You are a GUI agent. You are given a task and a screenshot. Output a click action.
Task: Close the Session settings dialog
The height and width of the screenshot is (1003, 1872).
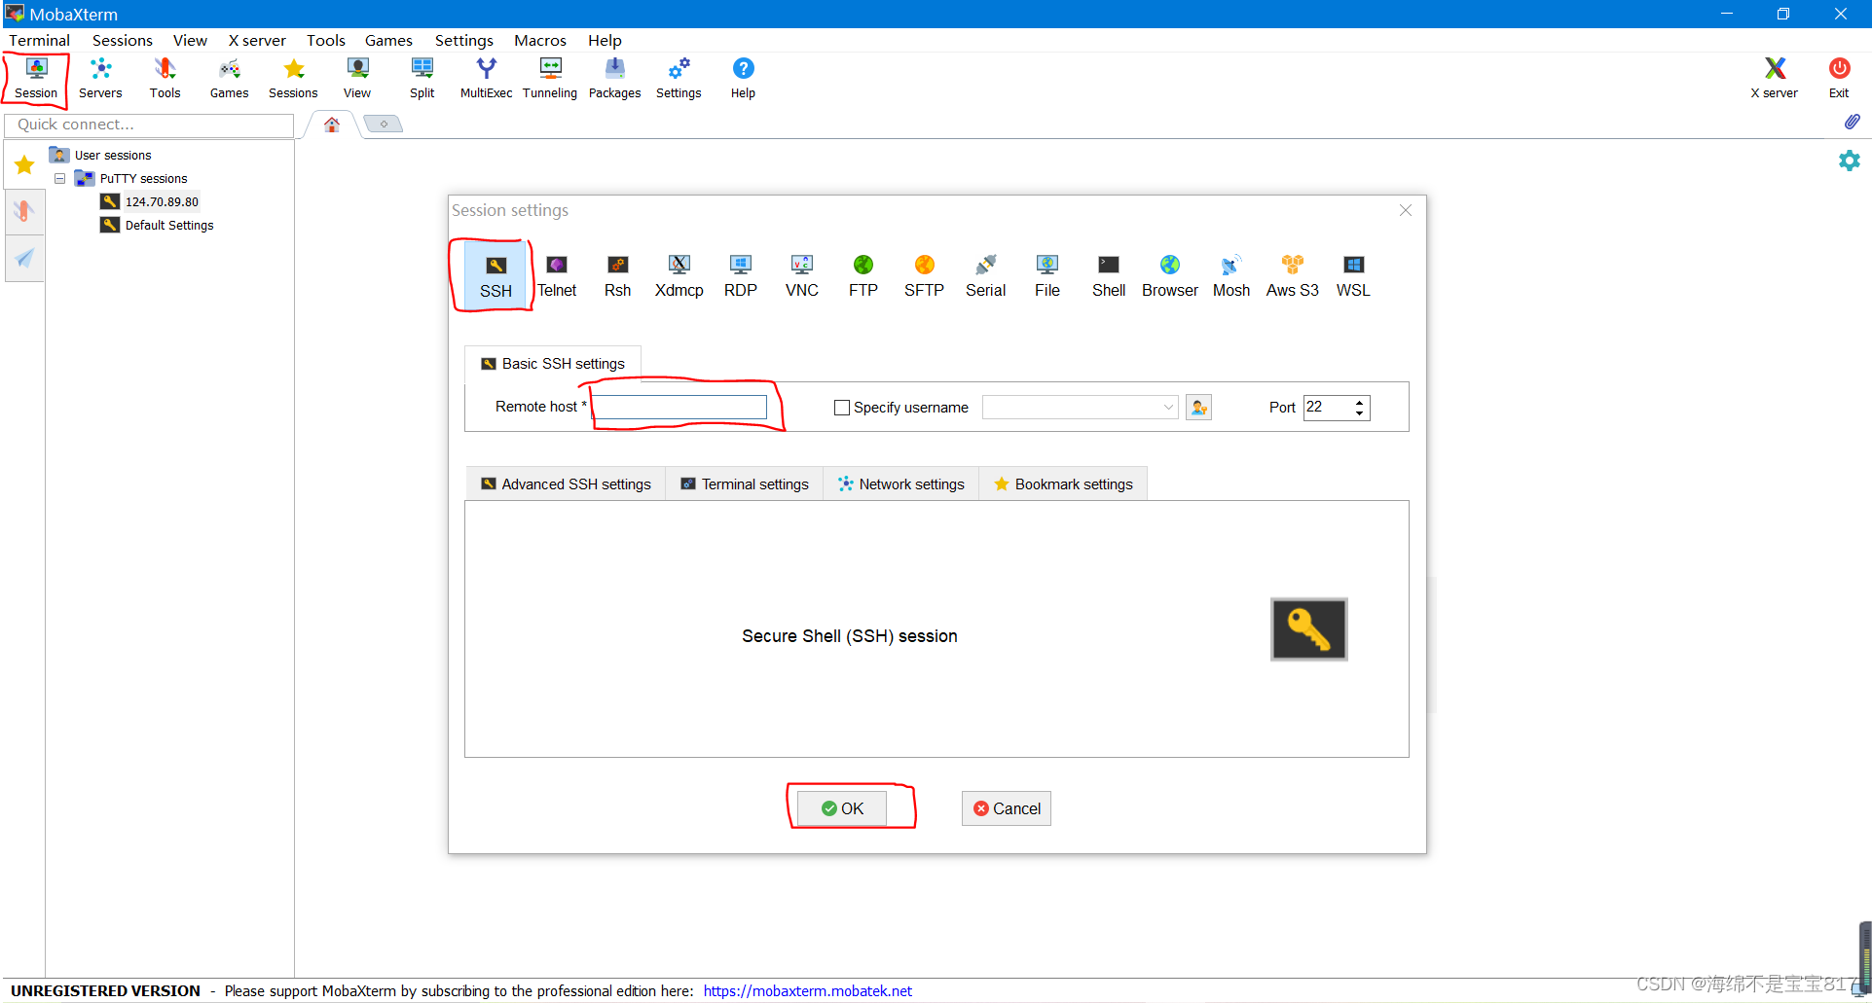[1406, 210]
